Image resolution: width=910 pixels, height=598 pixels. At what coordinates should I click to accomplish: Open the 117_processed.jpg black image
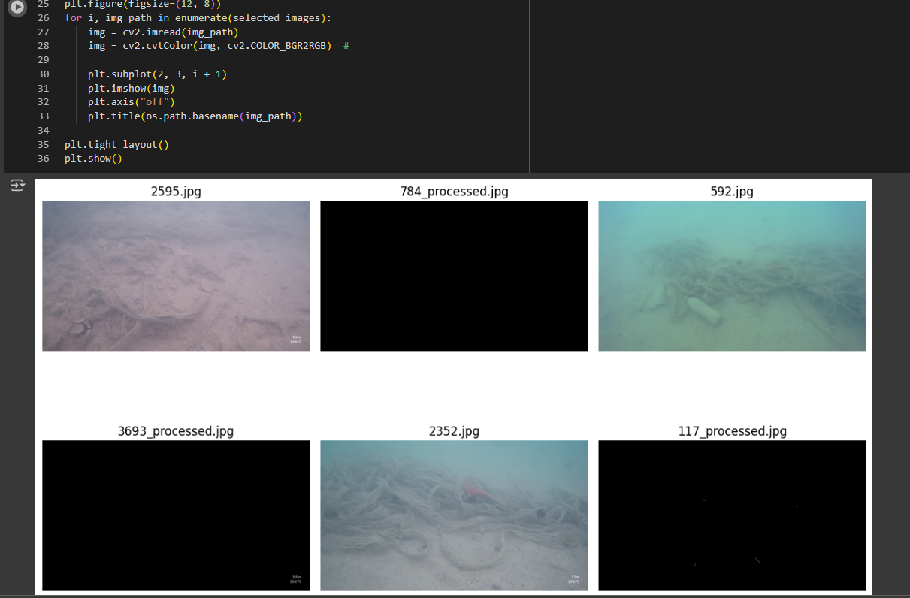coord(732,515)
